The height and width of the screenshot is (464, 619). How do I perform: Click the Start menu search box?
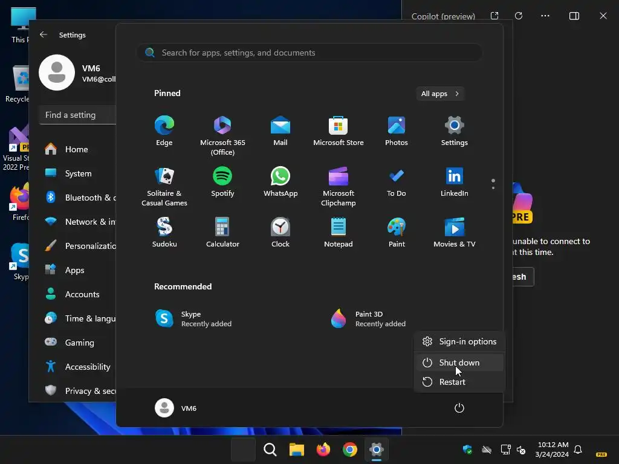309,53
